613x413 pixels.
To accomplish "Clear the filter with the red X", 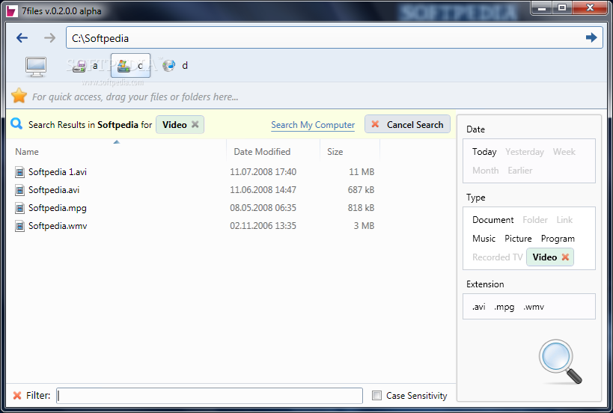I will pos(17,395).
